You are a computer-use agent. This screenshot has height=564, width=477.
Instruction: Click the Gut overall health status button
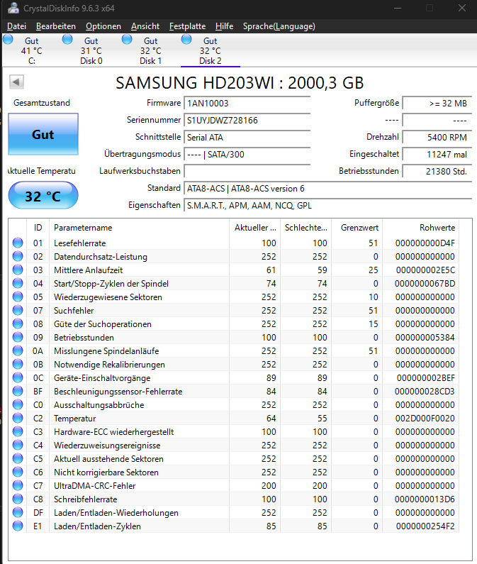pos(43,134)
